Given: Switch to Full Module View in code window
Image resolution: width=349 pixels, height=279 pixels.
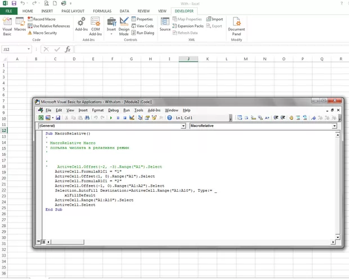Looking at the screenshot, I should click(43, 242).
